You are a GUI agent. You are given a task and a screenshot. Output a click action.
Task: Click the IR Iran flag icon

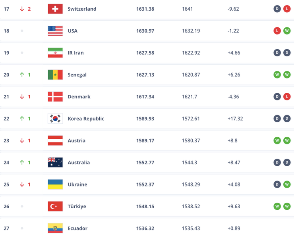tap(55, 53)
